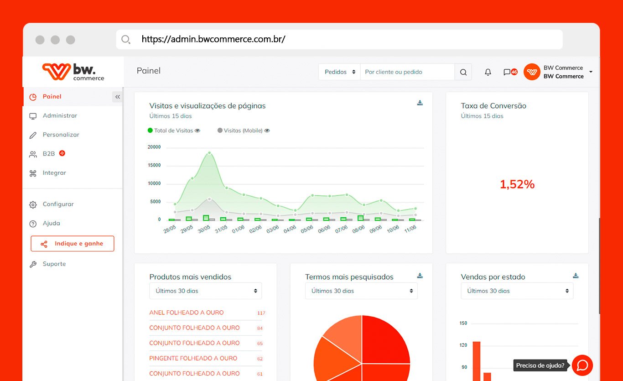Click the Precisa de ajuda? tooltip
This screenshot has width=623, height=381.
click(540, 365)
